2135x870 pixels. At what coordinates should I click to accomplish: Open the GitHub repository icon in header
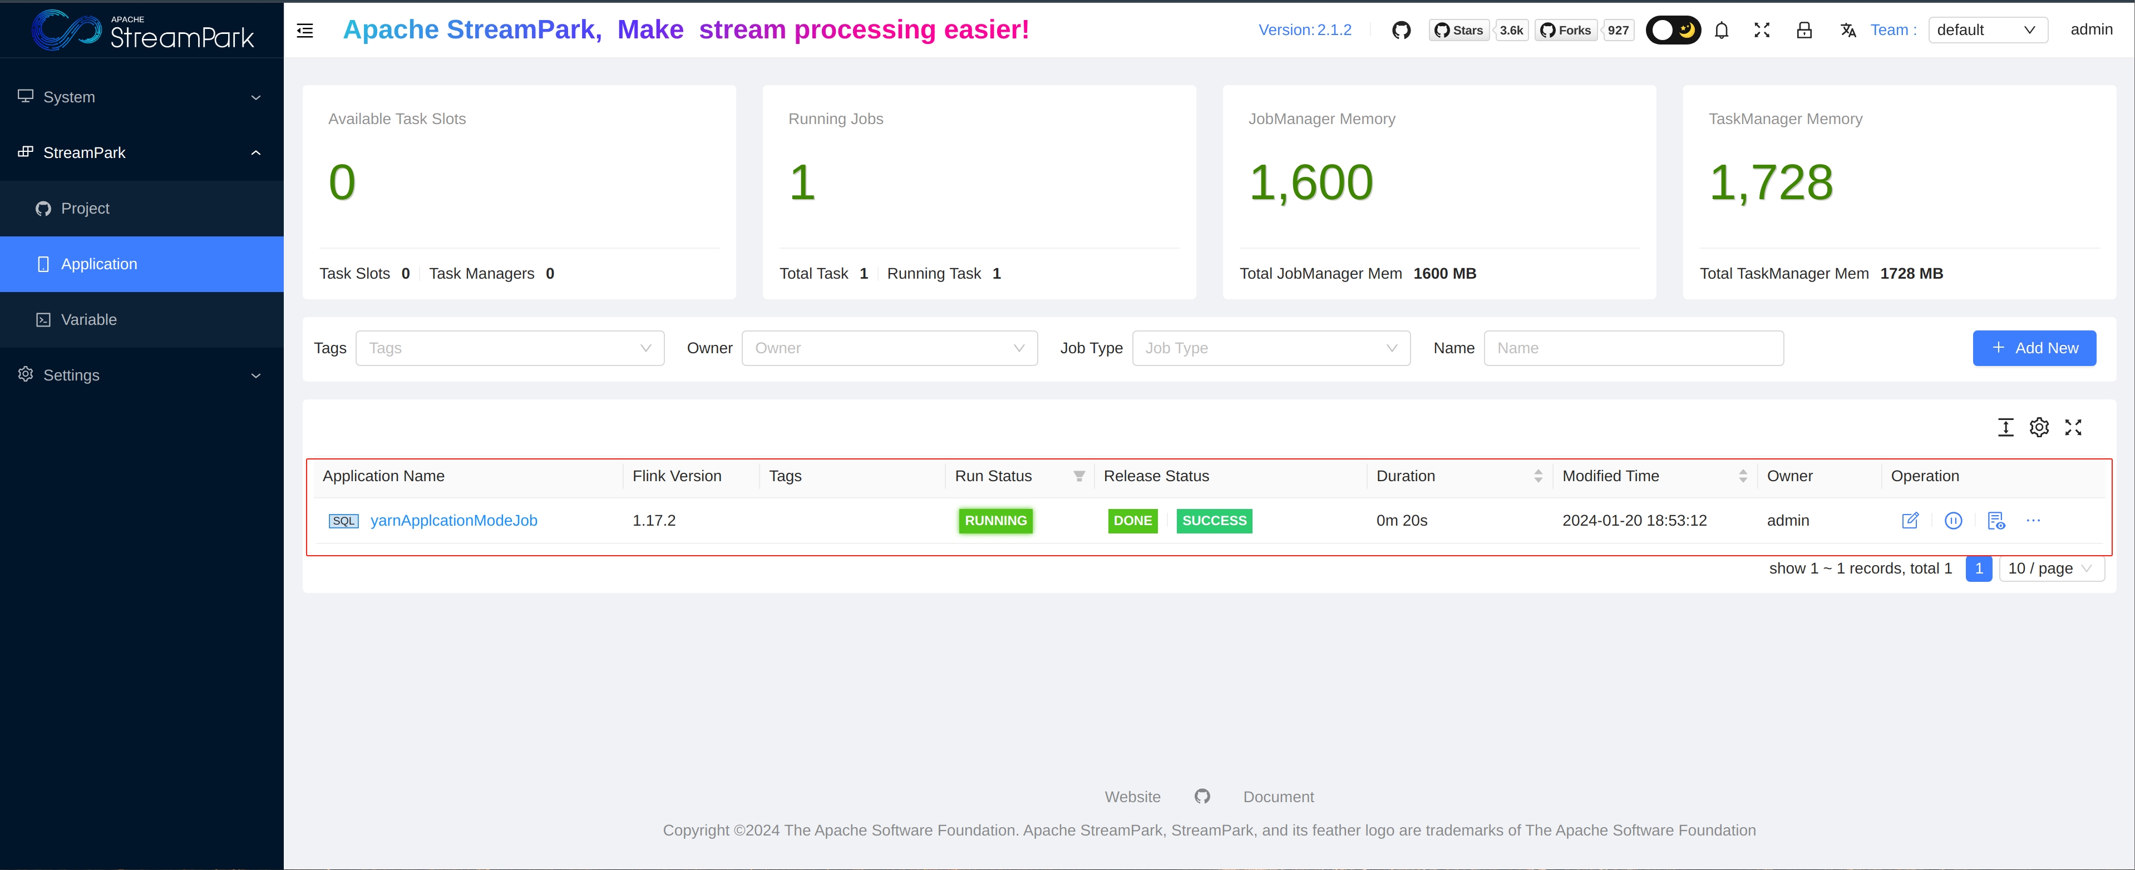1401,31
